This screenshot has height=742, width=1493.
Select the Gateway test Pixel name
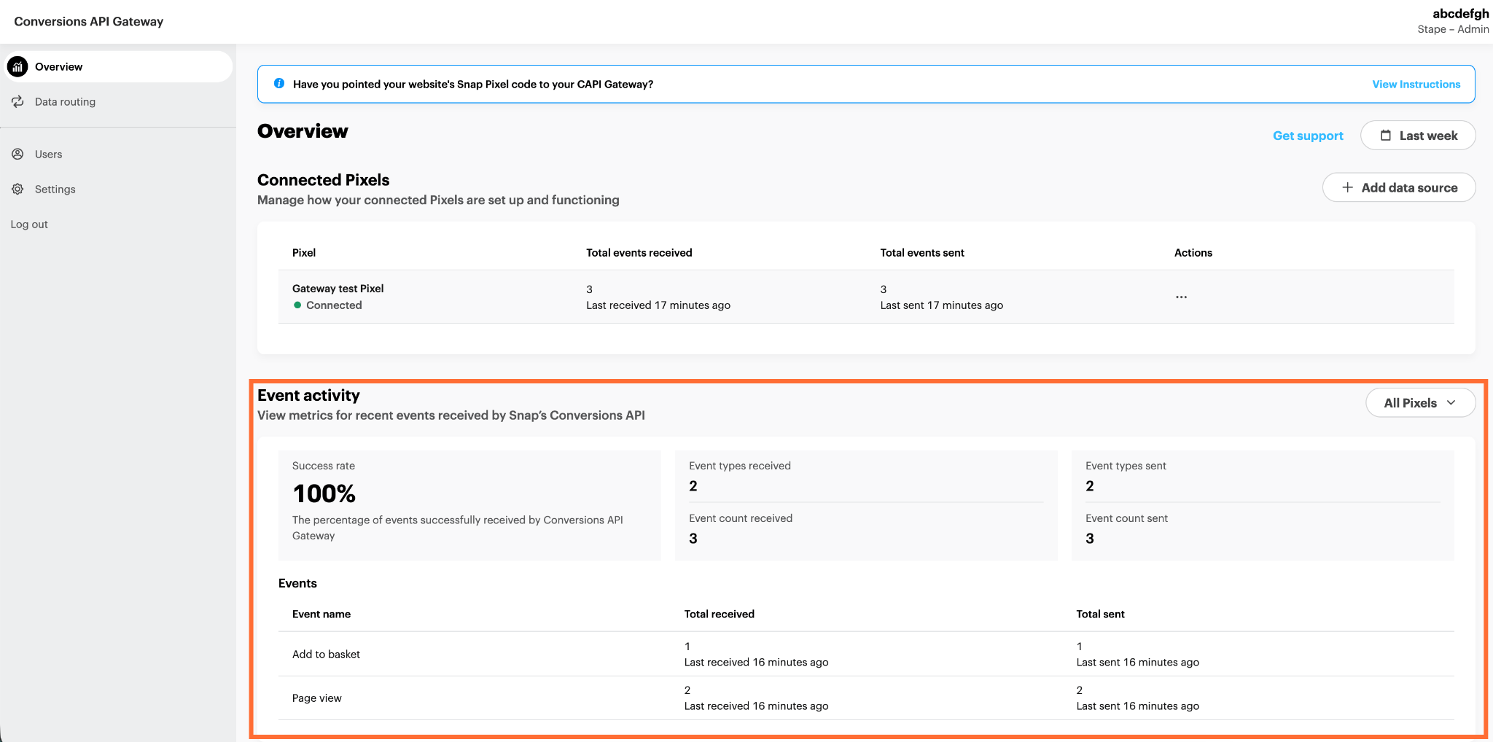coord(338,289)
